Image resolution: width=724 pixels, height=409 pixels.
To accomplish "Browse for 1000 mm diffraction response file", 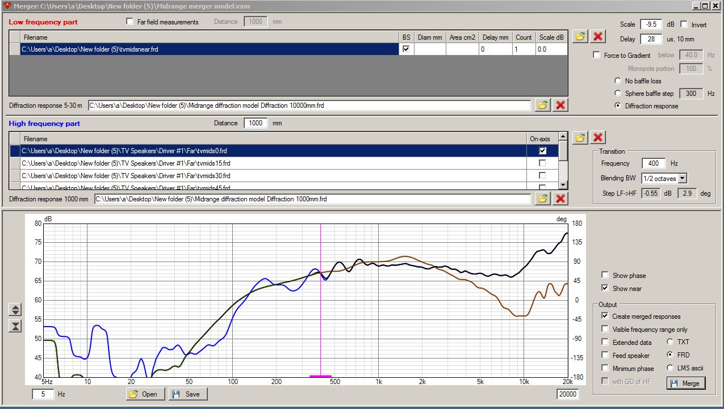I will click(543, 199).
